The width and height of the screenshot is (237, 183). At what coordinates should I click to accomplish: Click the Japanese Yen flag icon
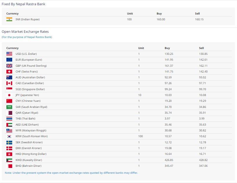pos(9,95)
